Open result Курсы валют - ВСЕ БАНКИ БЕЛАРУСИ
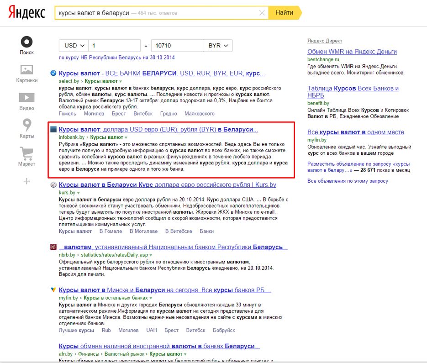Image resolution: width=427 pixels, height=363 pixels. [x=162, y=73]
